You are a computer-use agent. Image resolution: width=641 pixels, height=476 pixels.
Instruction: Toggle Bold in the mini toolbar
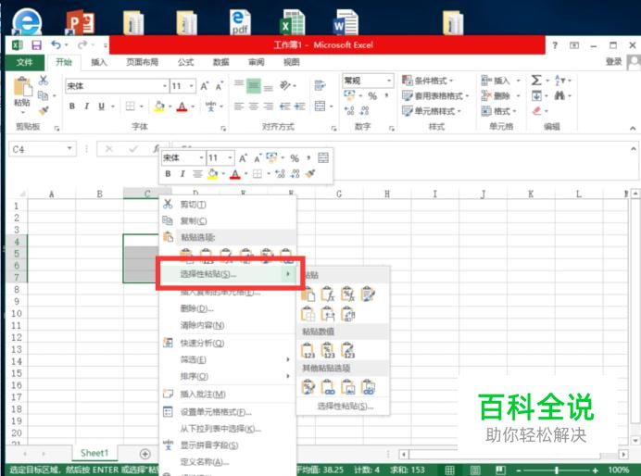[168, 174]
